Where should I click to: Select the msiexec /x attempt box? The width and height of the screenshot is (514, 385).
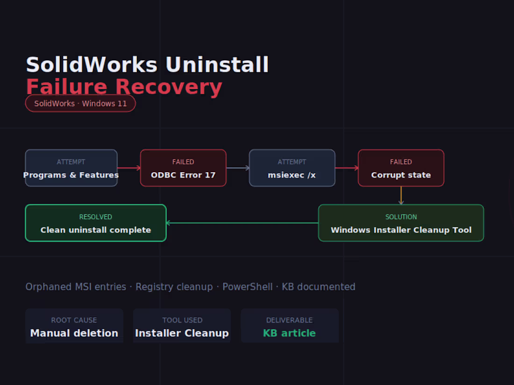pos(292,168)
